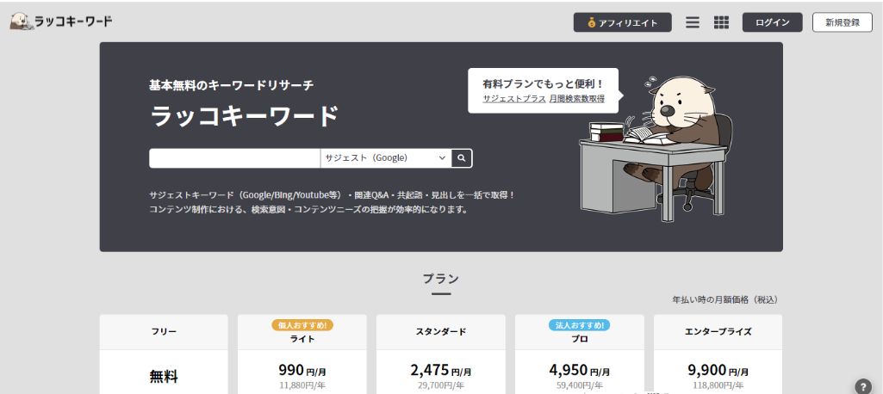883x394 pixels.
Task: Click the ログイン button
Action: pos(772,22)
